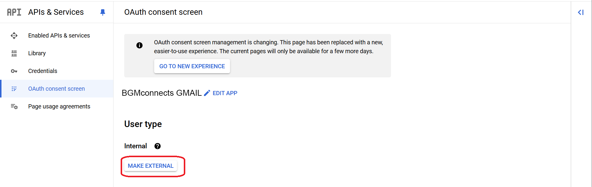Image resolution: width=592 pixels, height=187 pixels.
Task: Click the Edit App link
Action: pyautogui.click(x=225, y=93)
